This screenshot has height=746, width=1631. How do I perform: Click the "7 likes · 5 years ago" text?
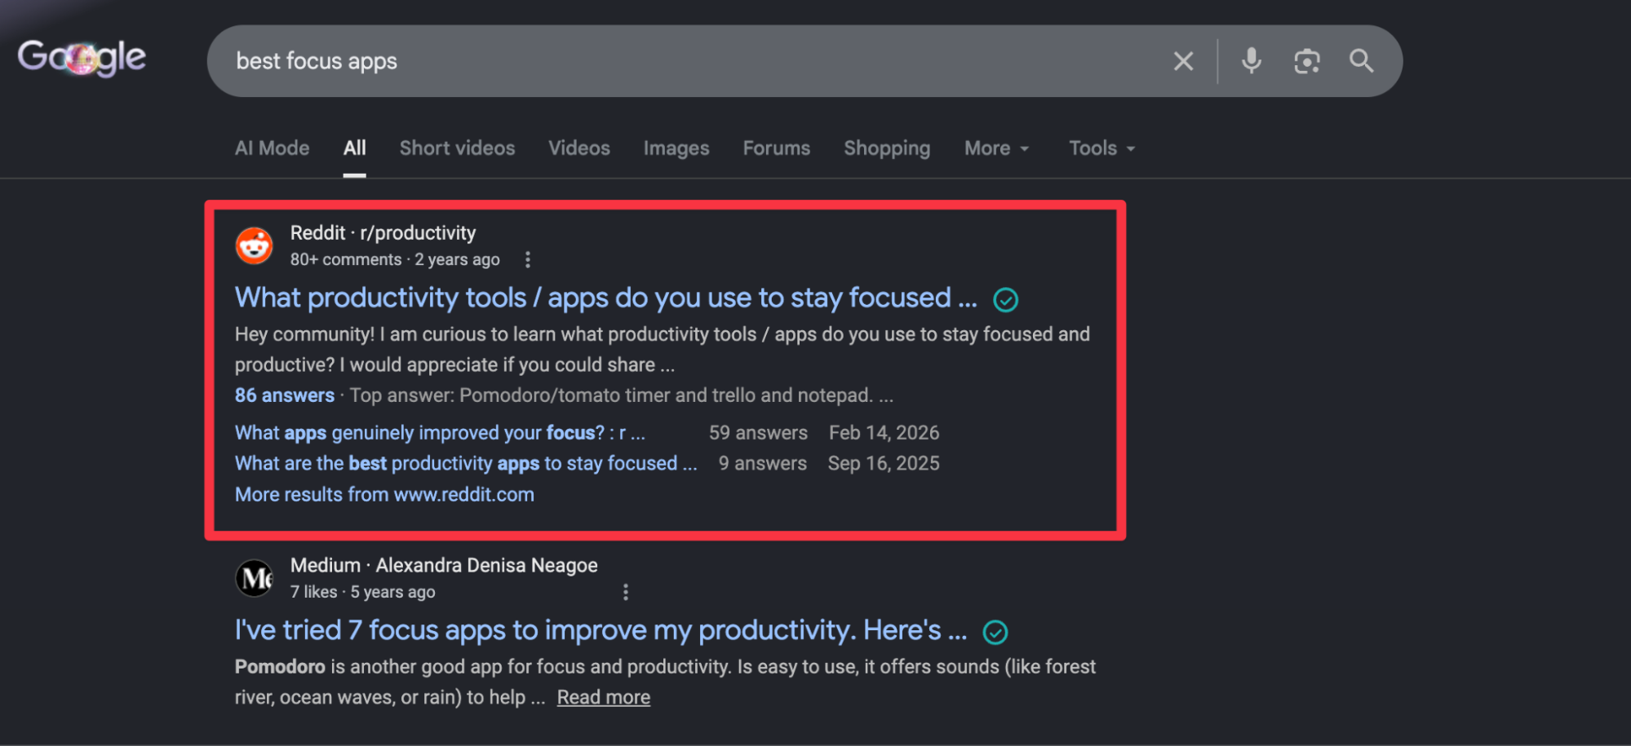coord(362,593)
